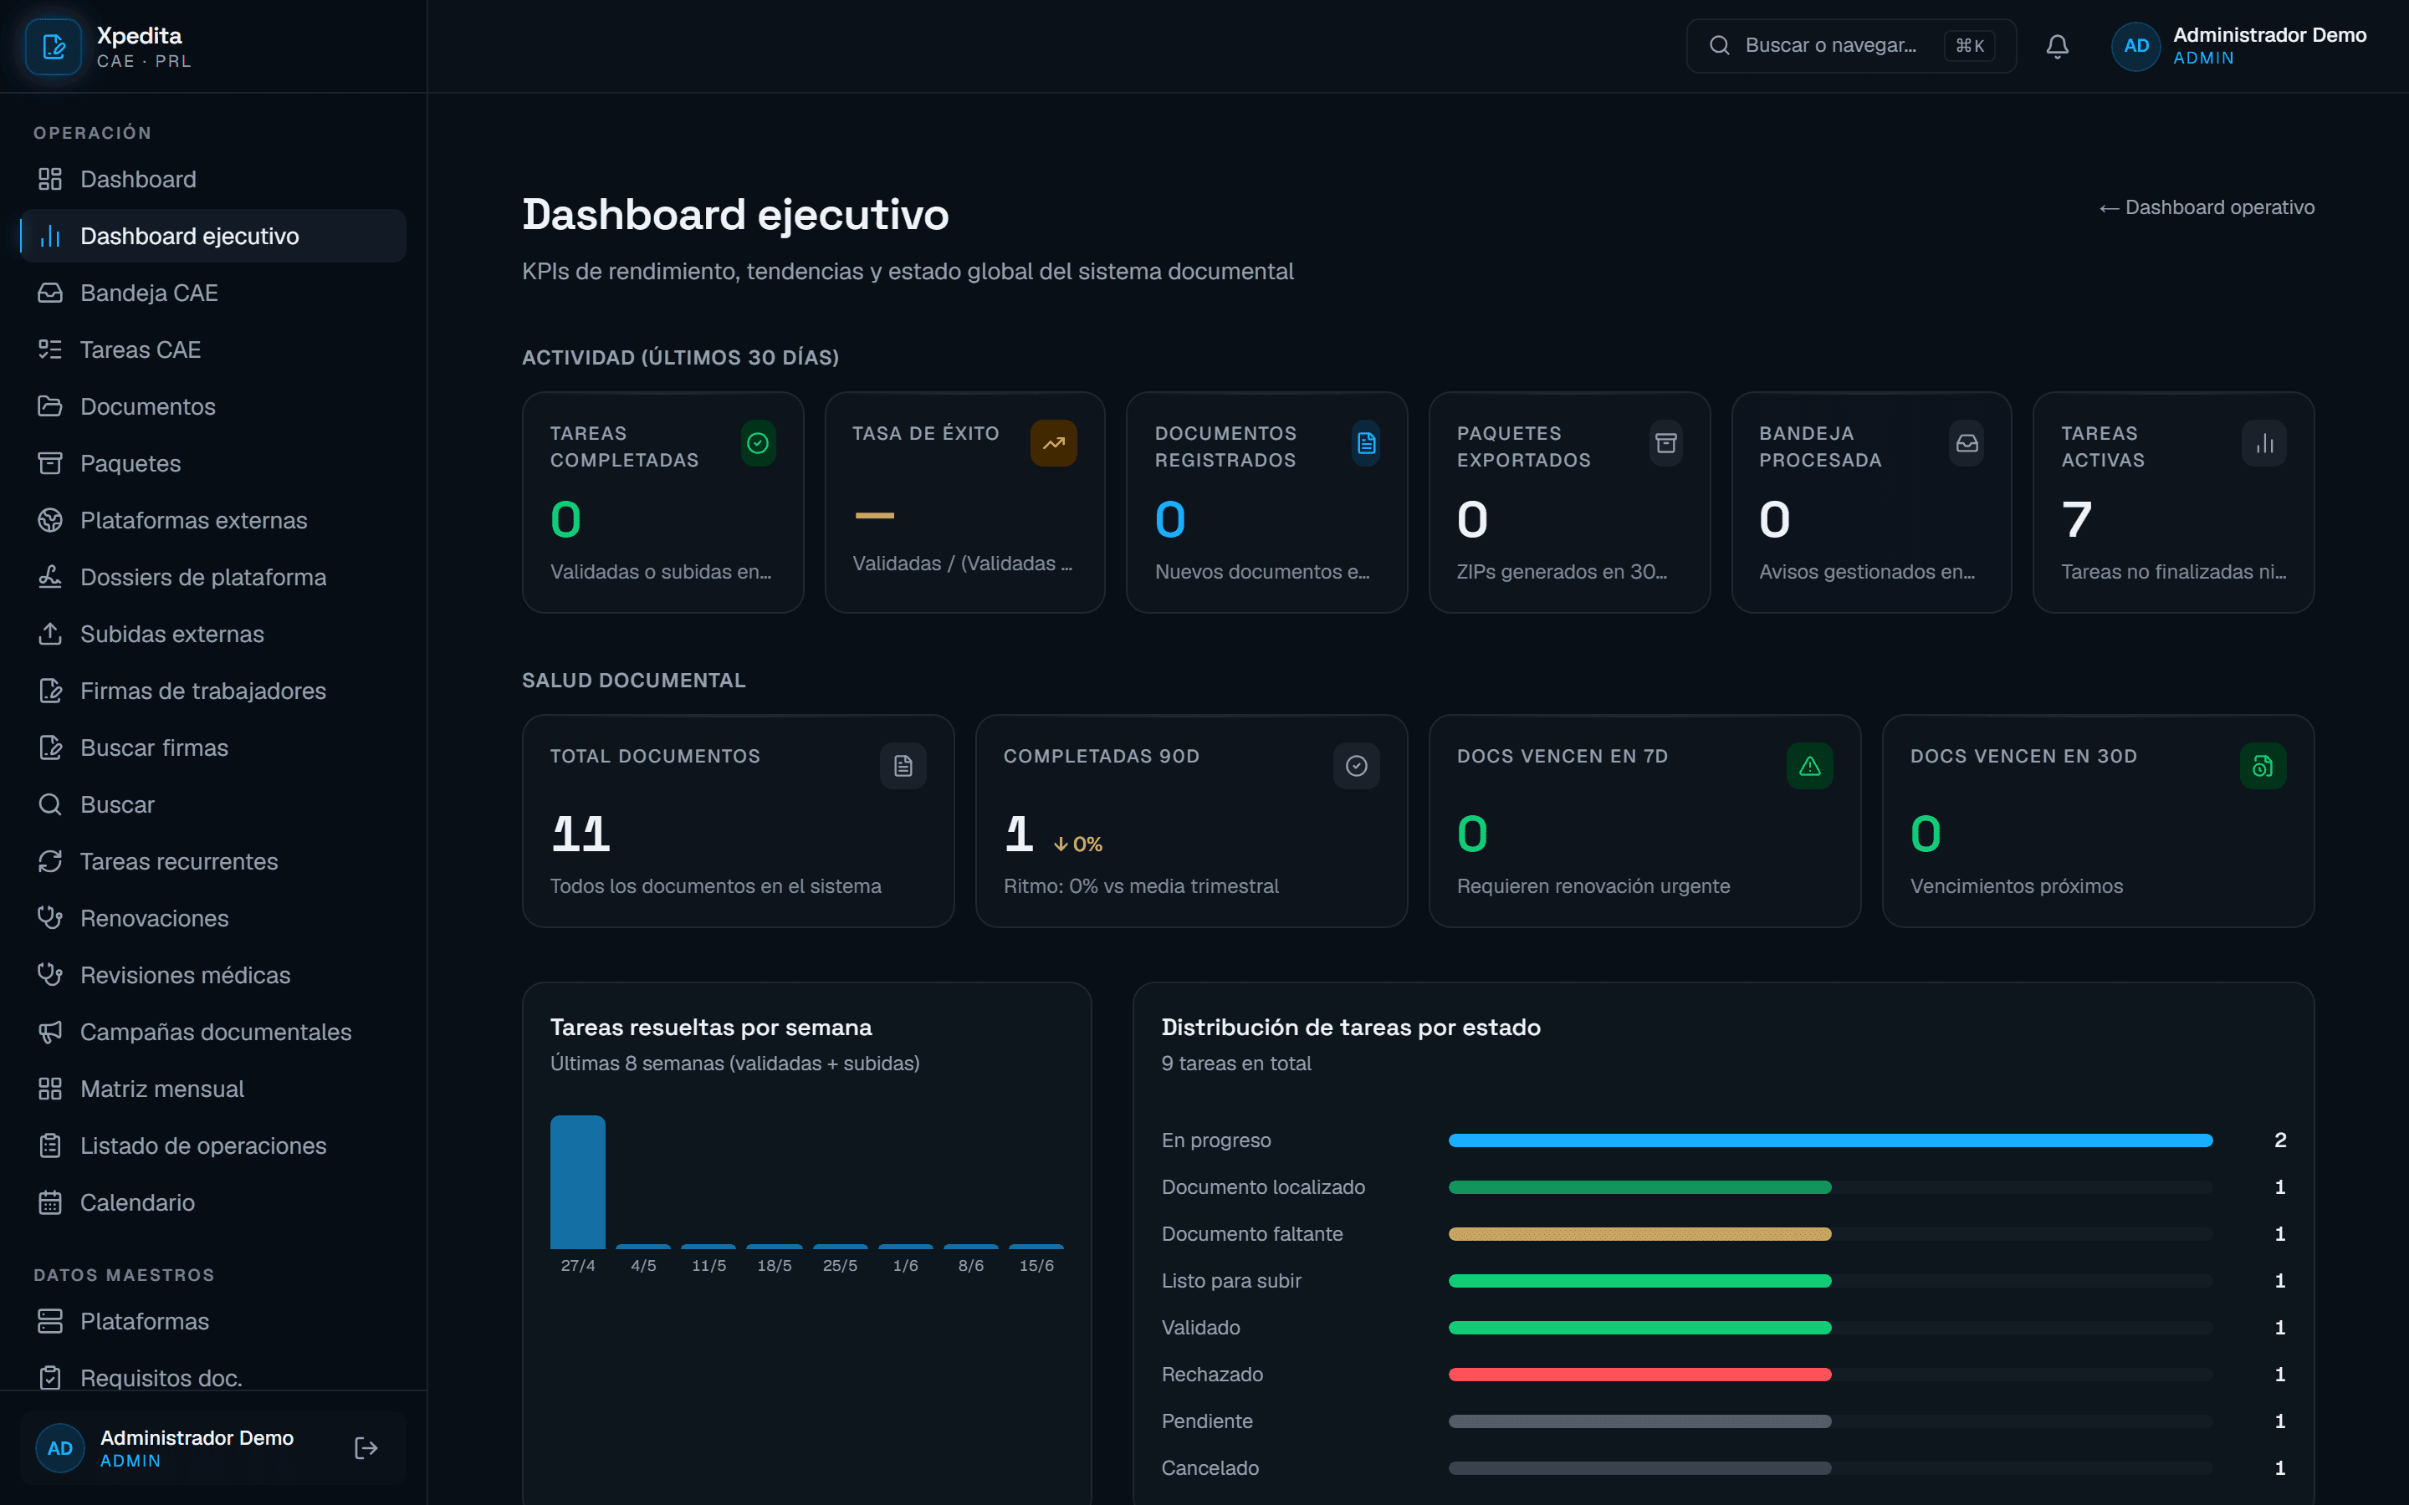The image size is (2409, 1505).
Task: Click the Tareas completadas check icon
Action: [758, 443]
